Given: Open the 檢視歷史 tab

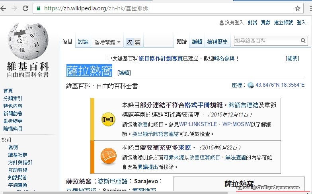Looking at the screenshot, I should [218, 42].
